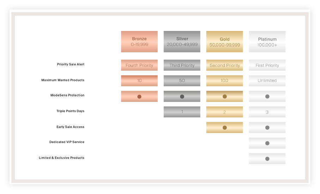Click the First Priority cell

(x=267, y=65)
